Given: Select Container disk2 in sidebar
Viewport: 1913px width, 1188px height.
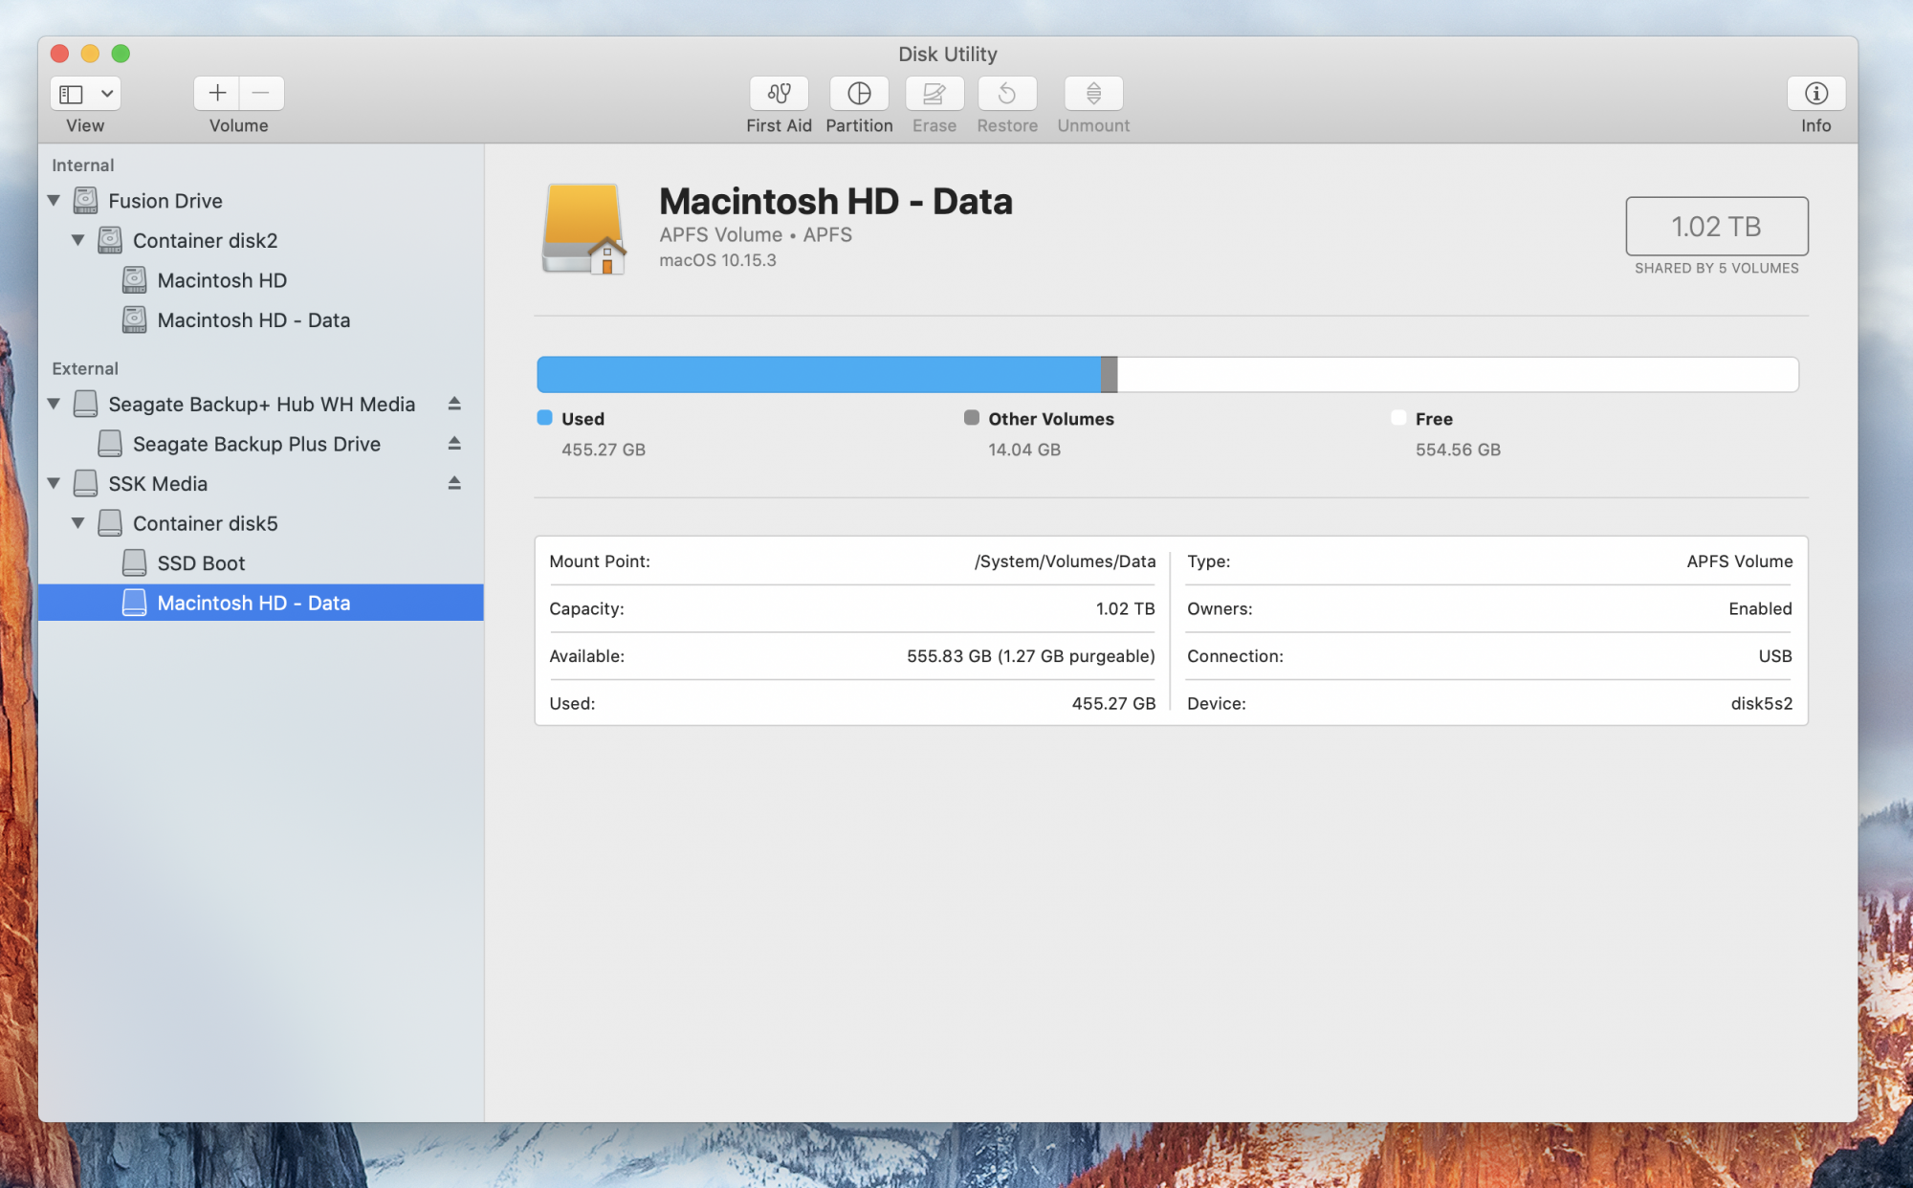Looking at the screenshot, I should pos(261,240).
